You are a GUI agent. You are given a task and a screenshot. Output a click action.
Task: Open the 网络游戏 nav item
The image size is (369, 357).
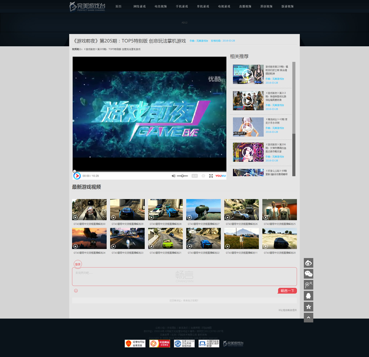[140, 6]
